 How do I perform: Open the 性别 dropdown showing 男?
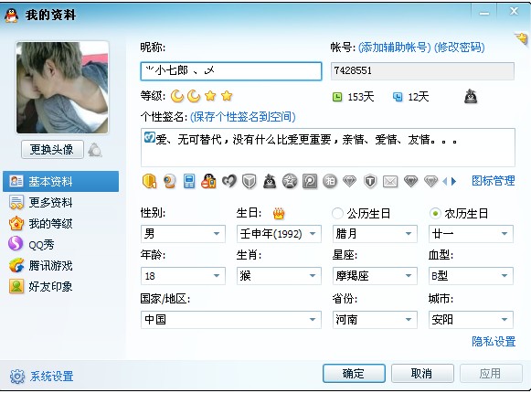pos(183,234)
